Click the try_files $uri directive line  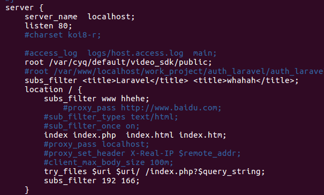point(154,171)
